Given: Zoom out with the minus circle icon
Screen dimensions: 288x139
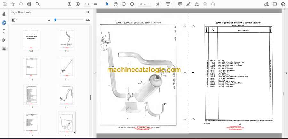Looking at the screenshot, I should (x=124, y=4).
